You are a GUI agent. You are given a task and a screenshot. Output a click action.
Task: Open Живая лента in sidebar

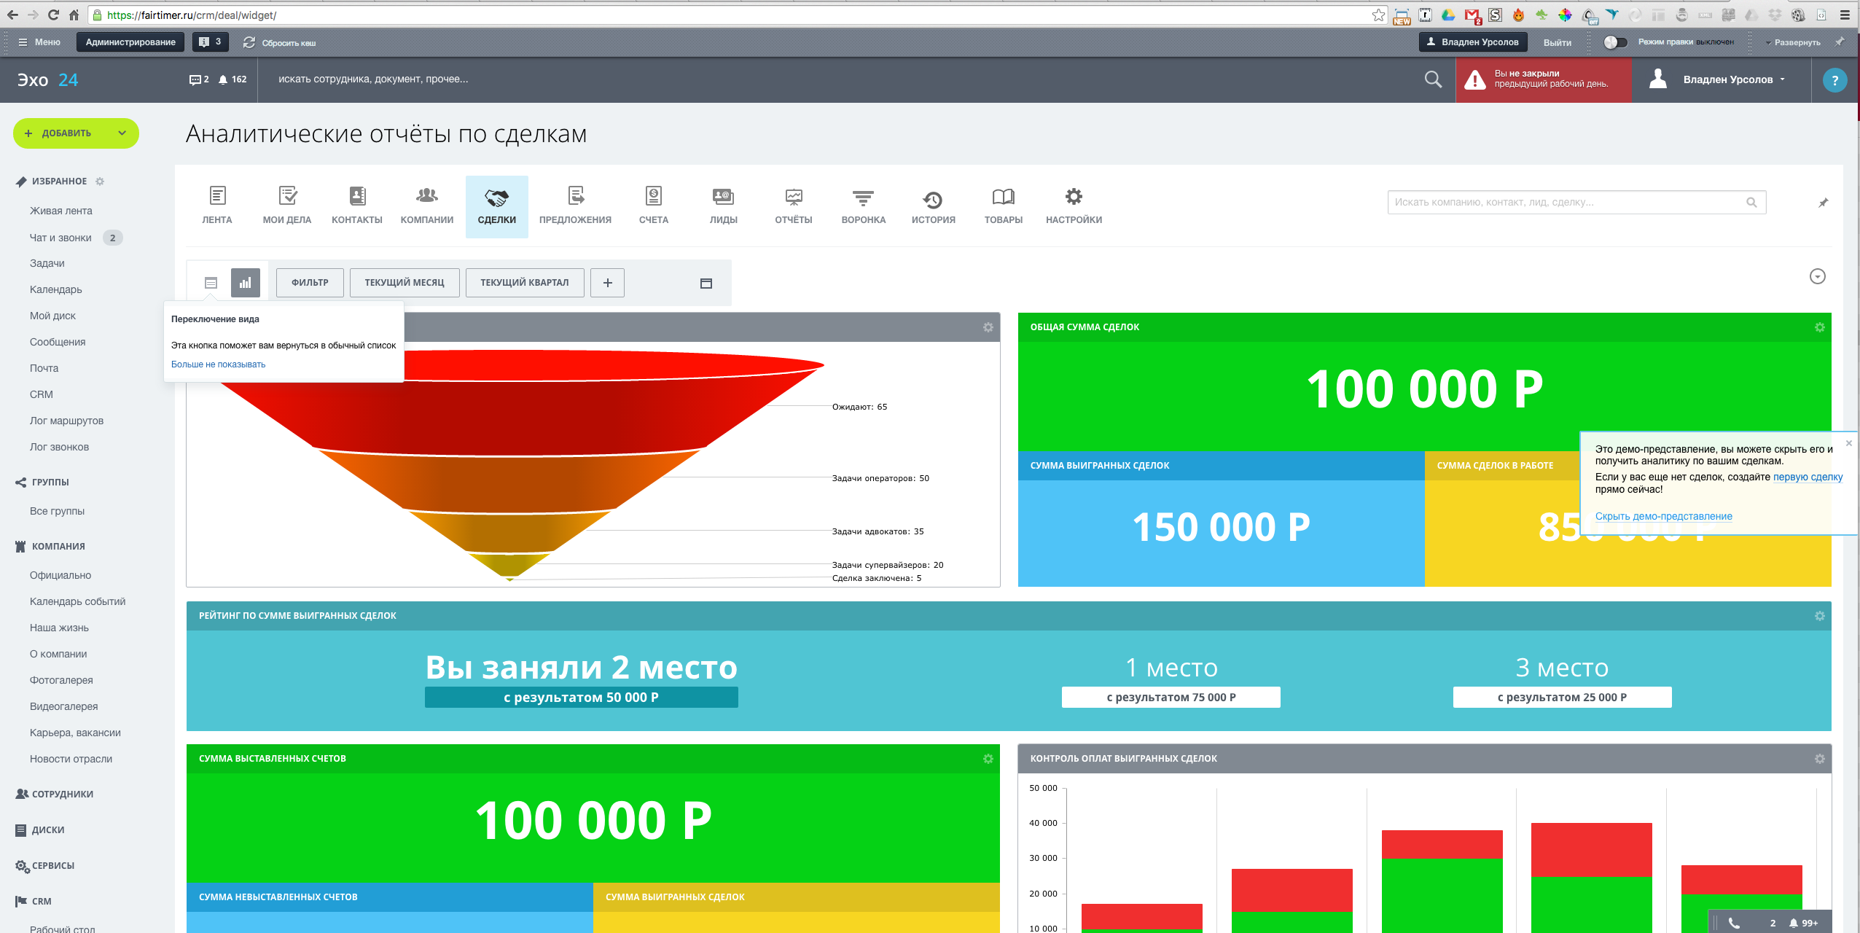point(61,211)
